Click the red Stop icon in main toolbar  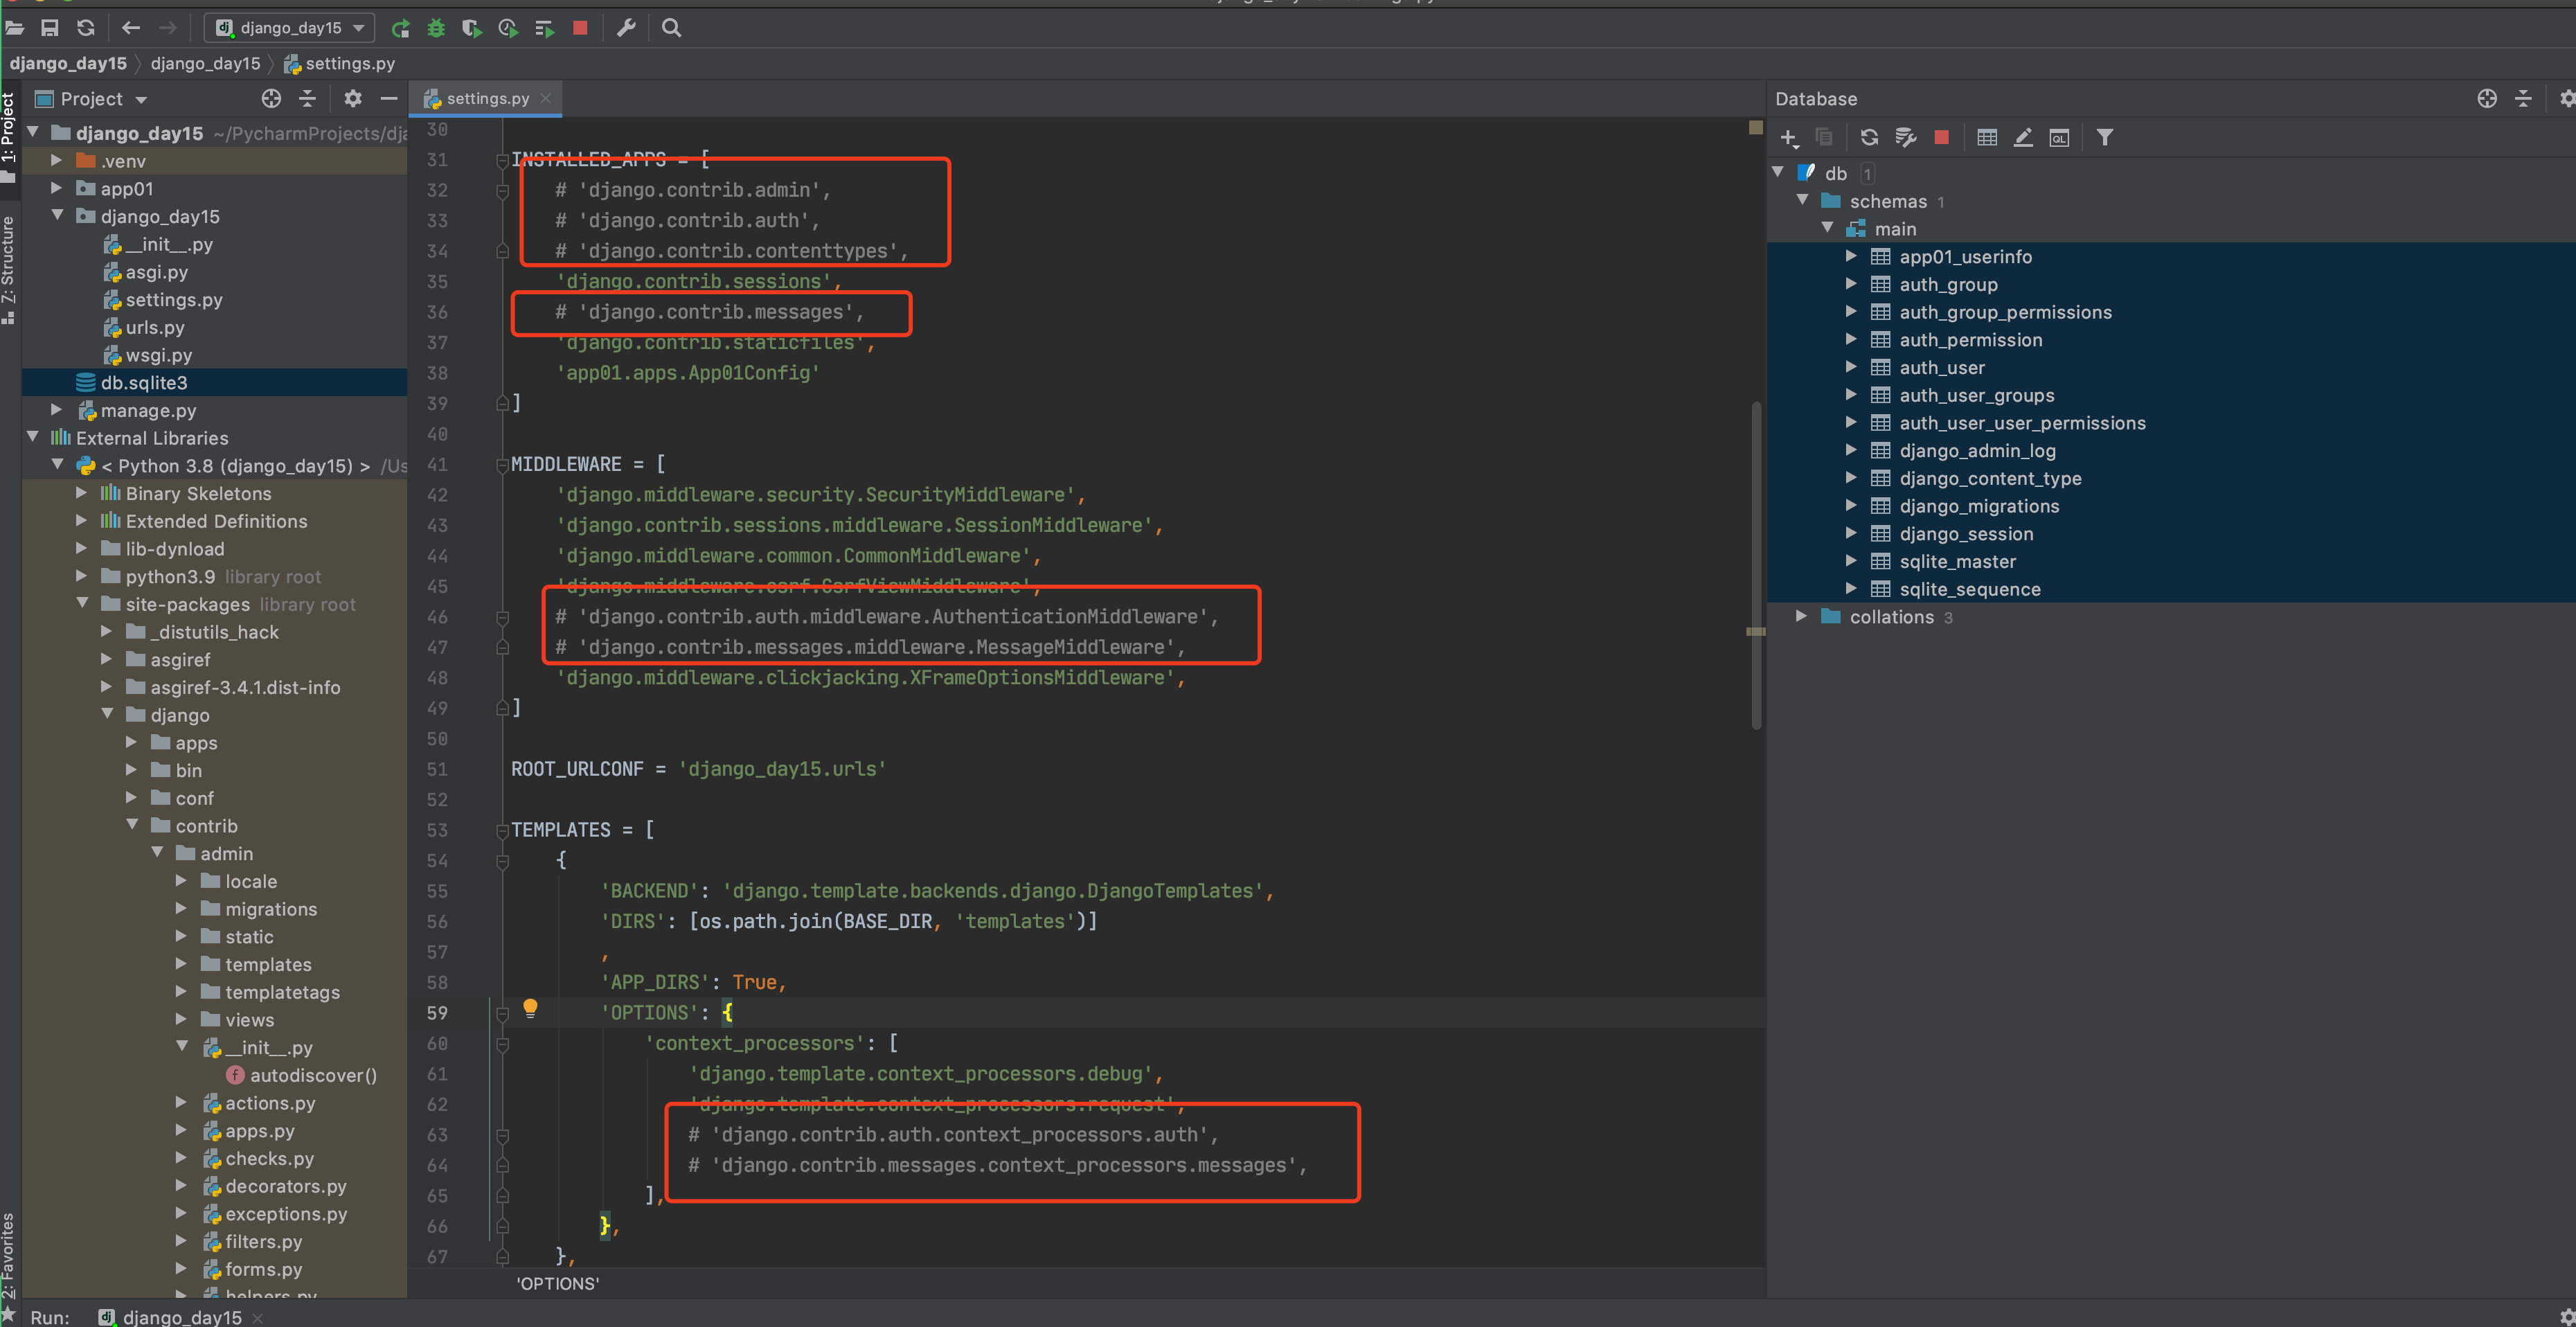(x=580, y=28)
